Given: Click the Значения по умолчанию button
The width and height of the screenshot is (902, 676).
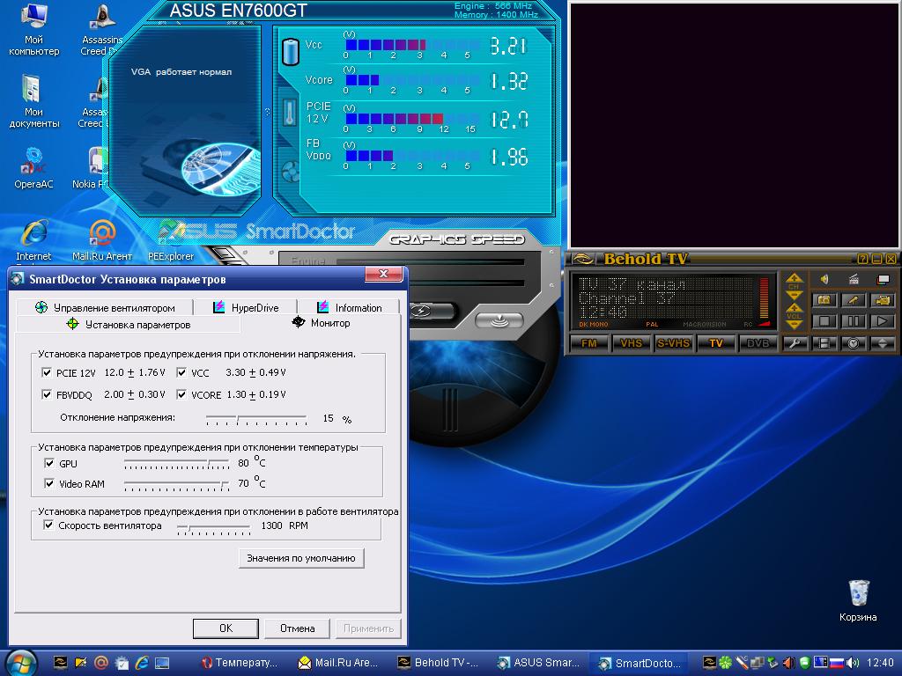Looking at the screenshot, I should (301, 558).
